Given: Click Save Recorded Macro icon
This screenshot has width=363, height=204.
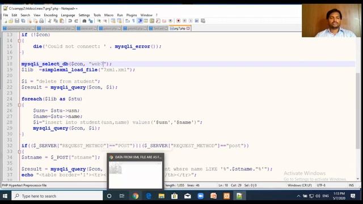Looking at the screenshot, I should click(x=203, y=21).
